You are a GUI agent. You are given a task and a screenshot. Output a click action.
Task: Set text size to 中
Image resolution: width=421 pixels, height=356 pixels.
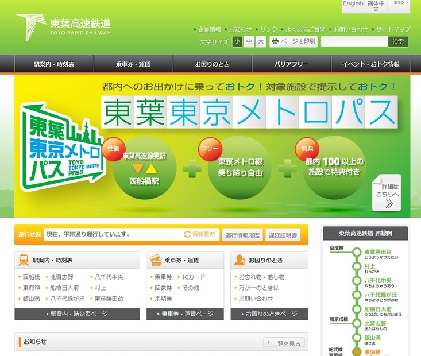[x=249, y=41]
